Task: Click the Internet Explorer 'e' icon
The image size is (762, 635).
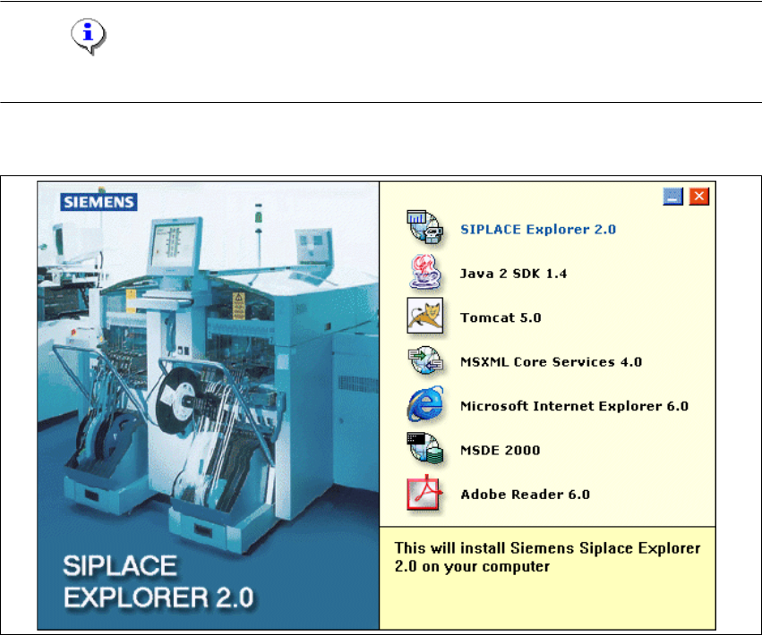Action: [425, 404]
